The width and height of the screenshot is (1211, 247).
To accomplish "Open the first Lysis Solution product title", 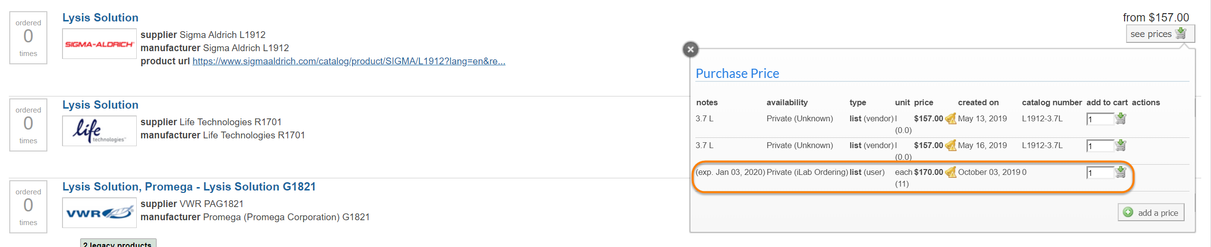I will pyautogui.click(x=100, y=18).
